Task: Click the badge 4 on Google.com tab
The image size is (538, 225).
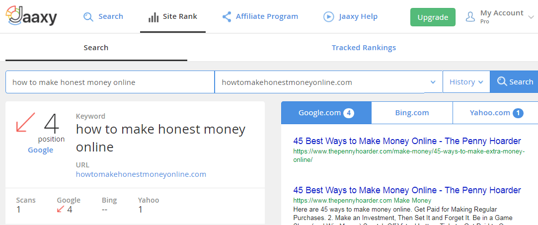Action: coord(349,113)
